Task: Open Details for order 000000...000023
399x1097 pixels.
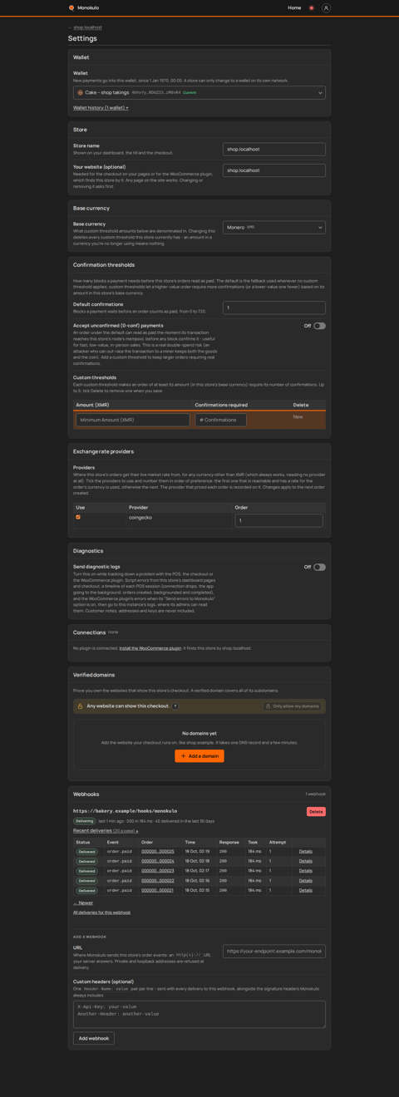Action: [306, 871]
